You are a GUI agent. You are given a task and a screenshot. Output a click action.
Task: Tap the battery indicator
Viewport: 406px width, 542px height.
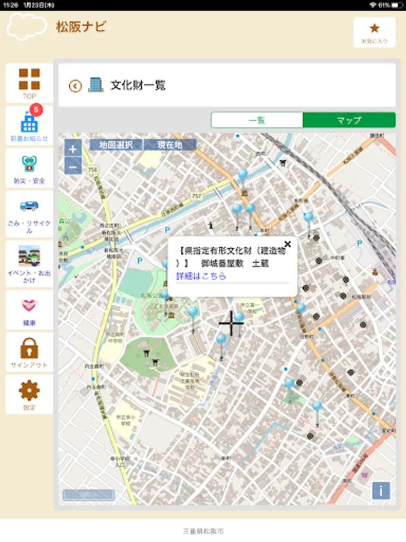[x=397, y=5]
